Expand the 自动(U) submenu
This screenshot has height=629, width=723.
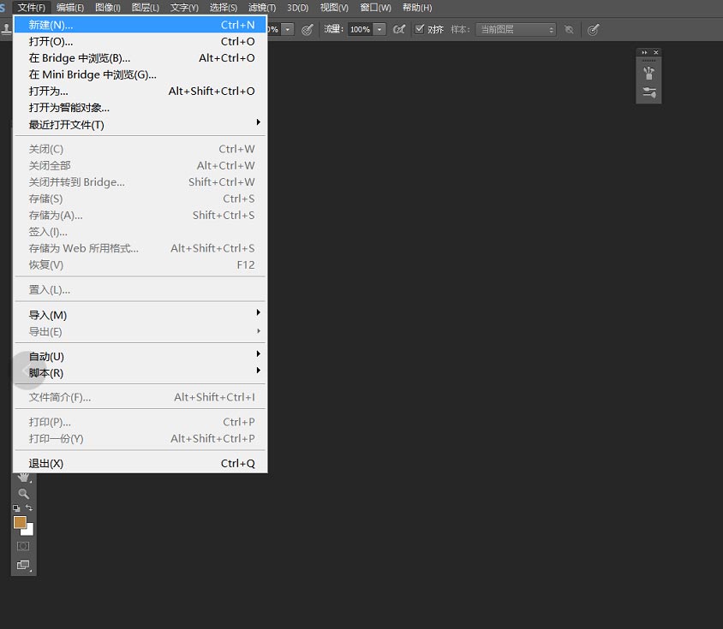(140, 356)
